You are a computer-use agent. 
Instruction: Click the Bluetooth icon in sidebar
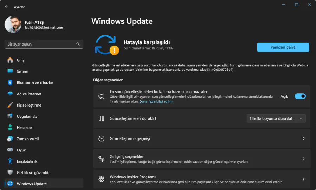[10, 82]
